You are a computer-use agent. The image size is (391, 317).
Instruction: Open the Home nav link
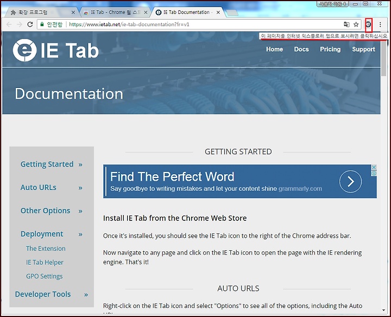pyautogui.click(x=274, y=49)
